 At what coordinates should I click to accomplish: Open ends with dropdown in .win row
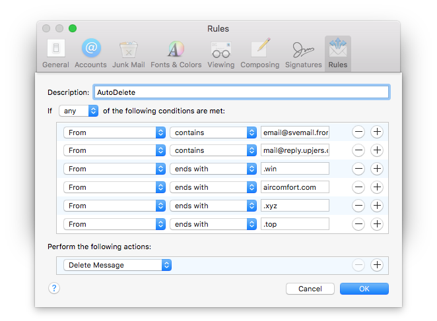pos(213,169)
